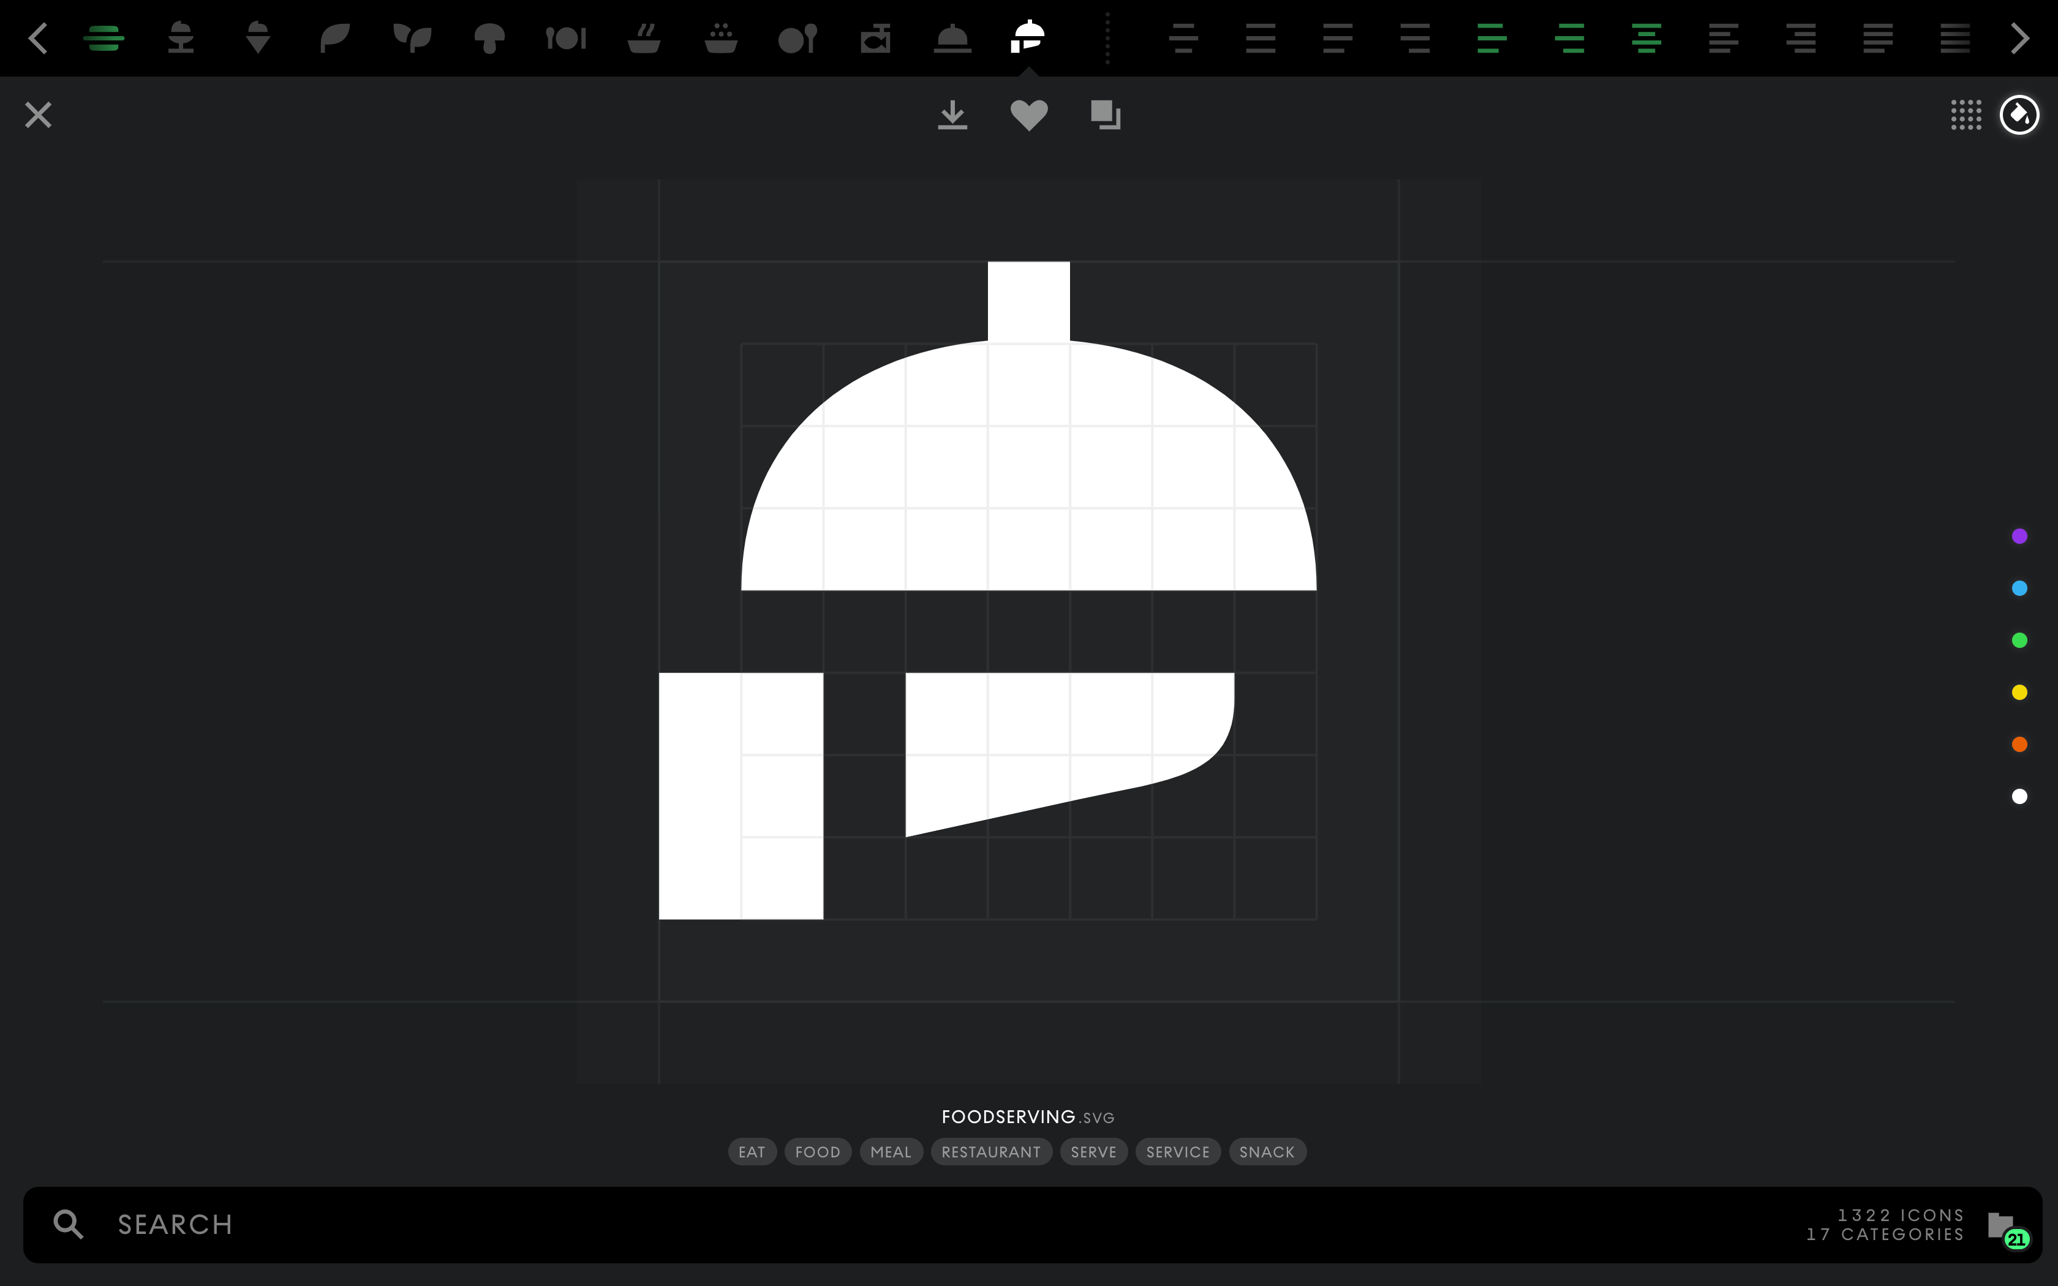Select the service bell cloche icon
The height and width of the screenshot is (1286, 2058).
(x=952, y=37)
